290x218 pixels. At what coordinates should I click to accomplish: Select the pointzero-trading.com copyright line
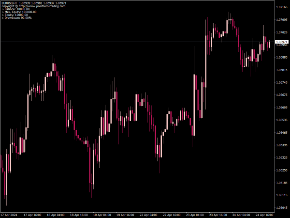point(33,6)
